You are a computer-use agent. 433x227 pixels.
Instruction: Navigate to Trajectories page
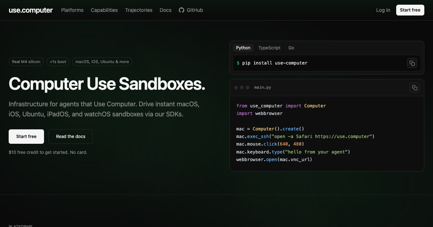click(139, 10)
